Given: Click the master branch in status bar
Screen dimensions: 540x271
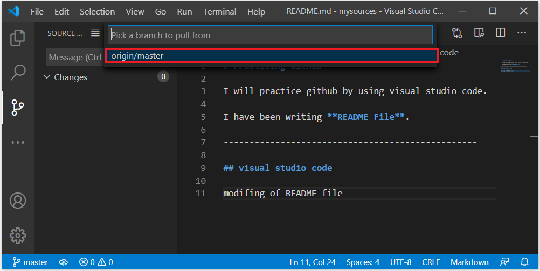Looking at the screenshot, I should click(30, 262).
